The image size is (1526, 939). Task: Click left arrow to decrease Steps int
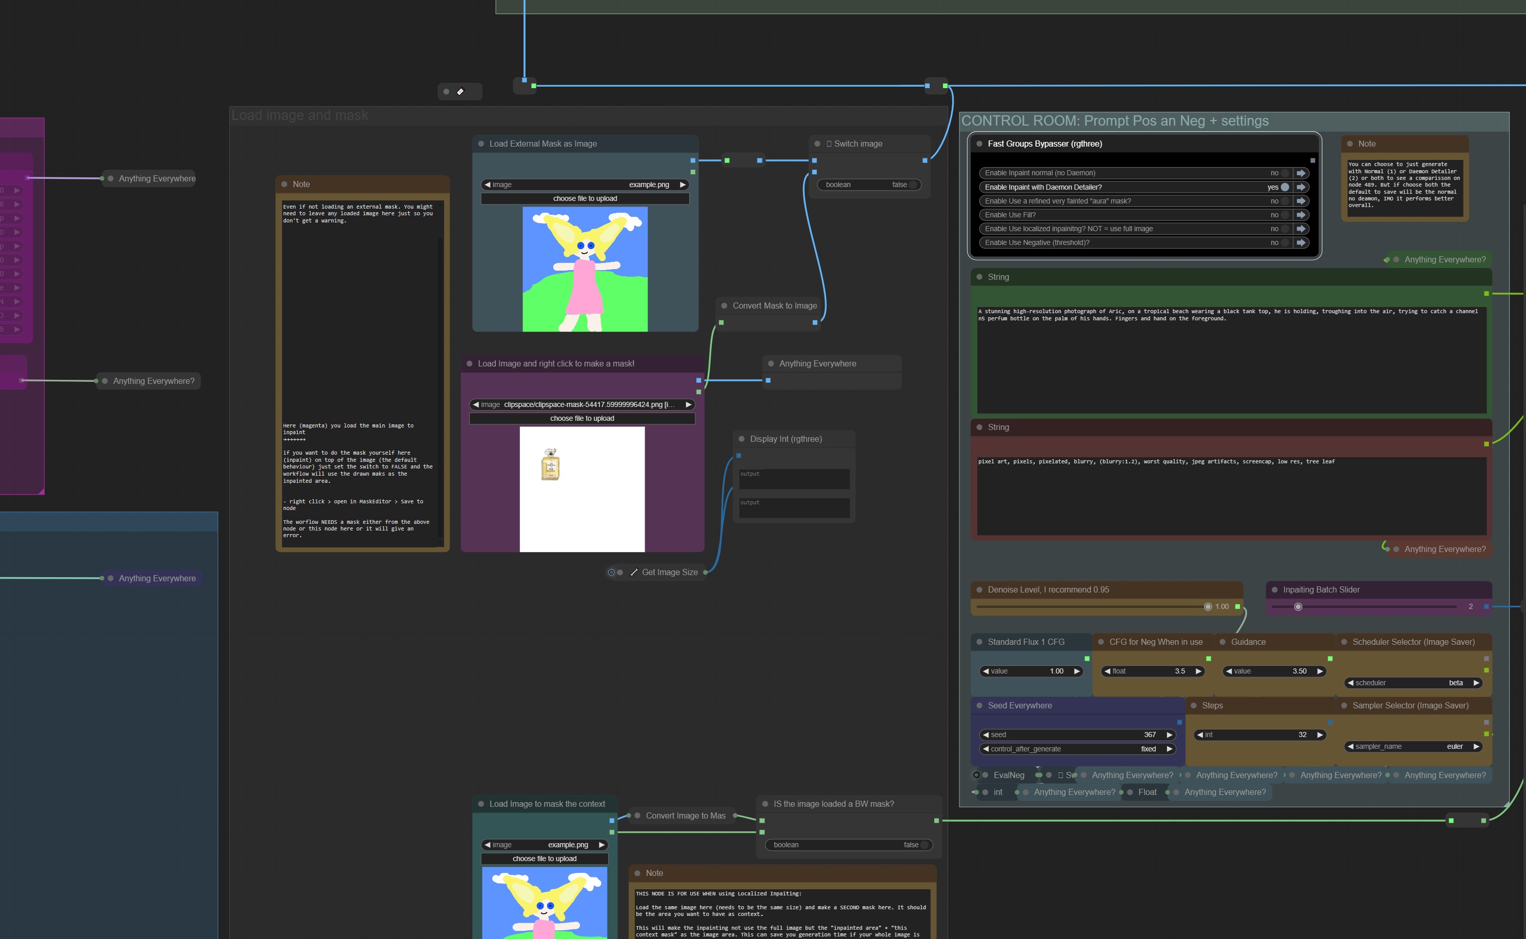[1200, 734]
